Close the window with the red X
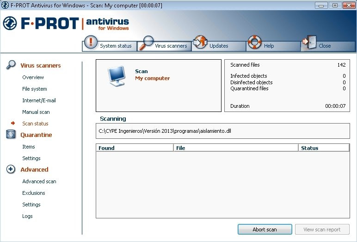 point(349,5)
